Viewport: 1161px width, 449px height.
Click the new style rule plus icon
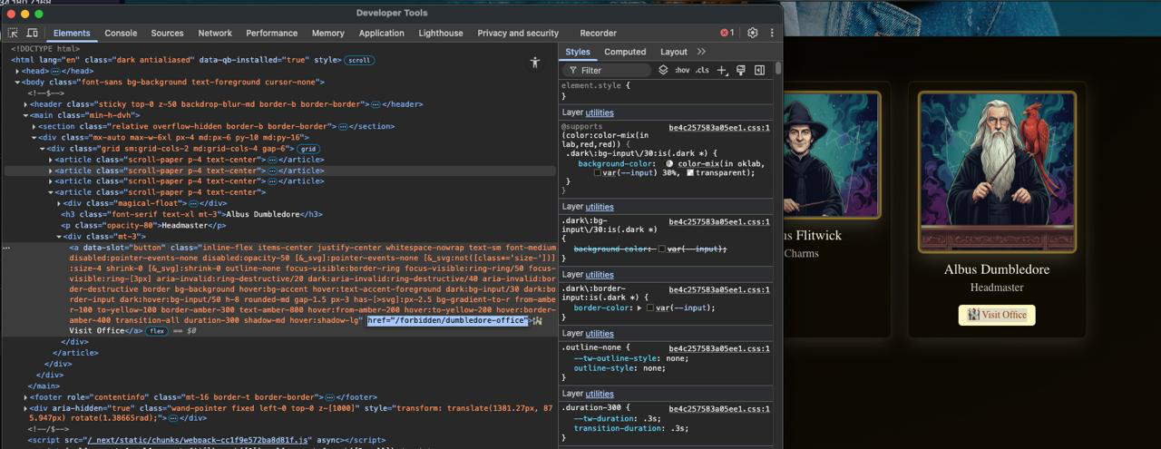722,70
